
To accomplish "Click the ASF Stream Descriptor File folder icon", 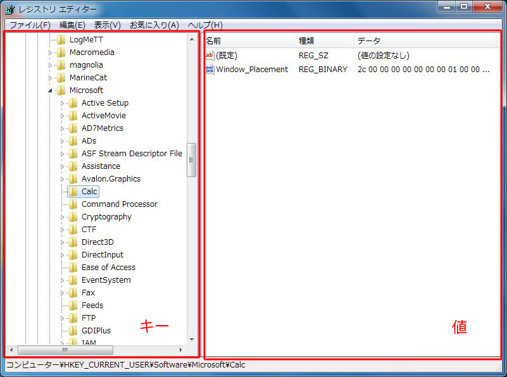I will coord(73,154).
